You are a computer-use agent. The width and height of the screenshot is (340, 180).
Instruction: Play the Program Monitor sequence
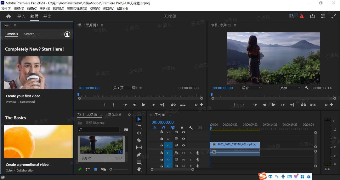pyautogui.click(x=274, y=105)
